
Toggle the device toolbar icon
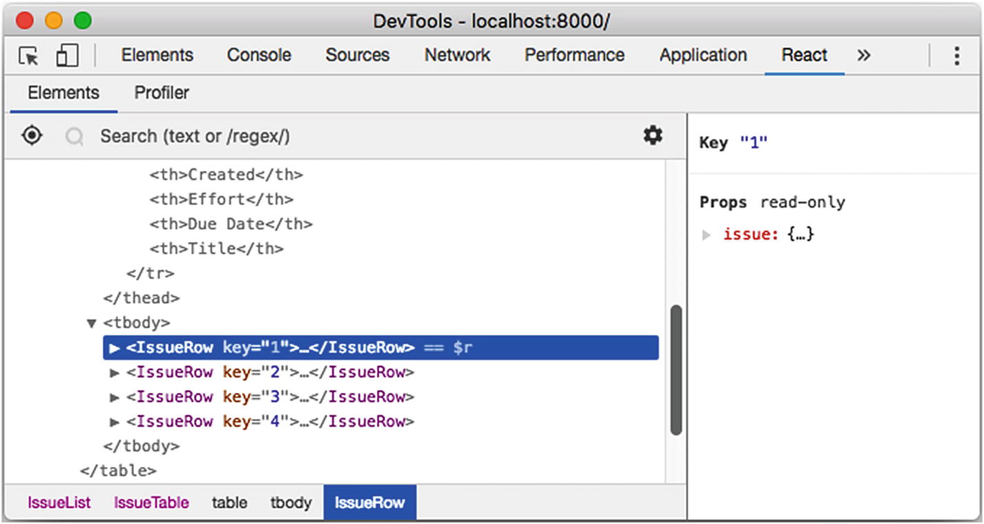coord(67,56)
